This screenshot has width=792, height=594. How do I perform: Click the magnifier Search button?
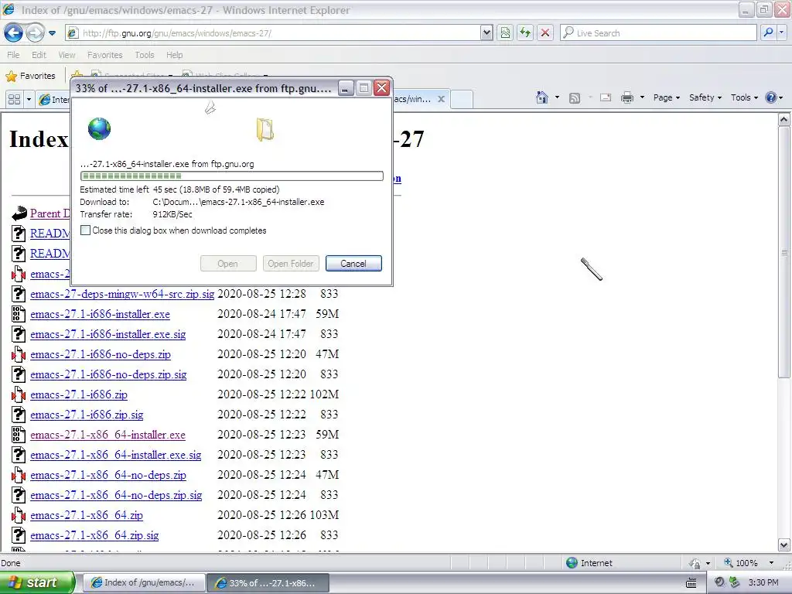(x=768, y=32)
